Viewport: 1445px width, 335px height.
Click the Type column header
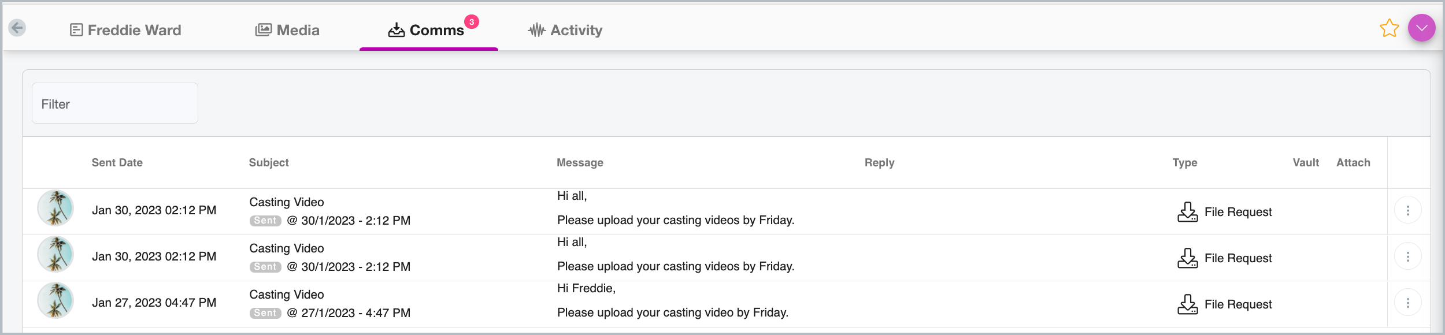point(1184,163)
